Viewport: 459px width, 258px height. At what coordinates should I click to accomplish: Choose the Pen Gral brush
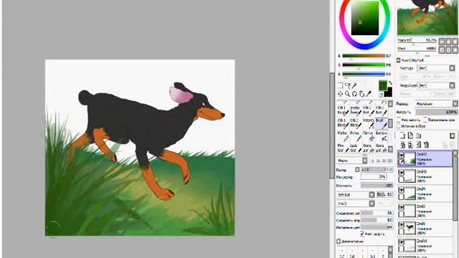tap(343, 148)
